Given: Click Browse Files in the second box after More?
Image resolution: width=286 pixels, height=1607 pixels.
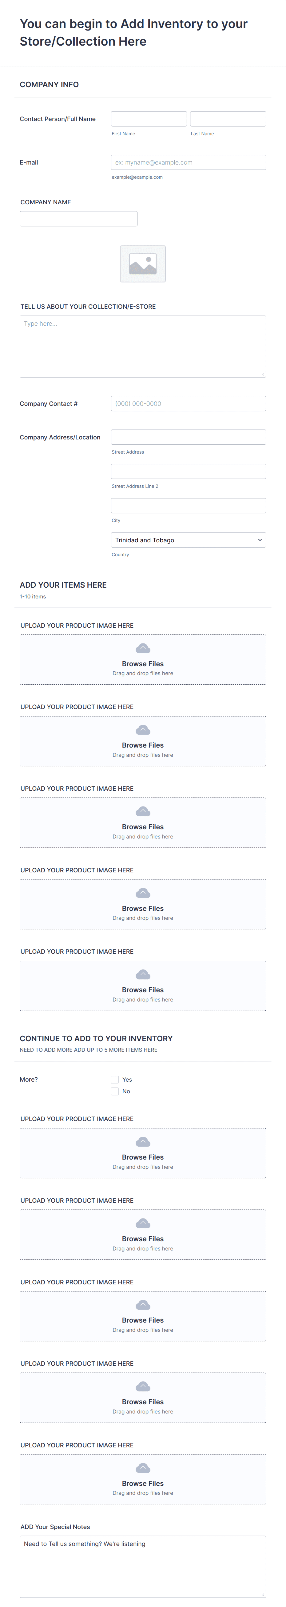Looking at the screenshot, I should [x=143, y=1238].
